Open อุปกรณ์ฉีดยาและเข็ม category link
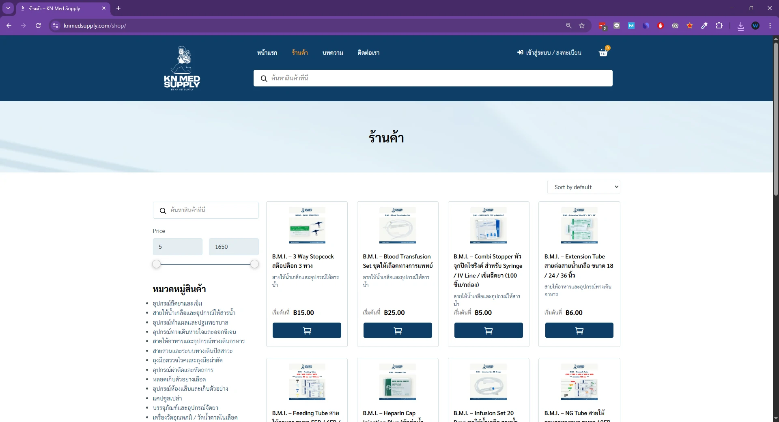 177,304
